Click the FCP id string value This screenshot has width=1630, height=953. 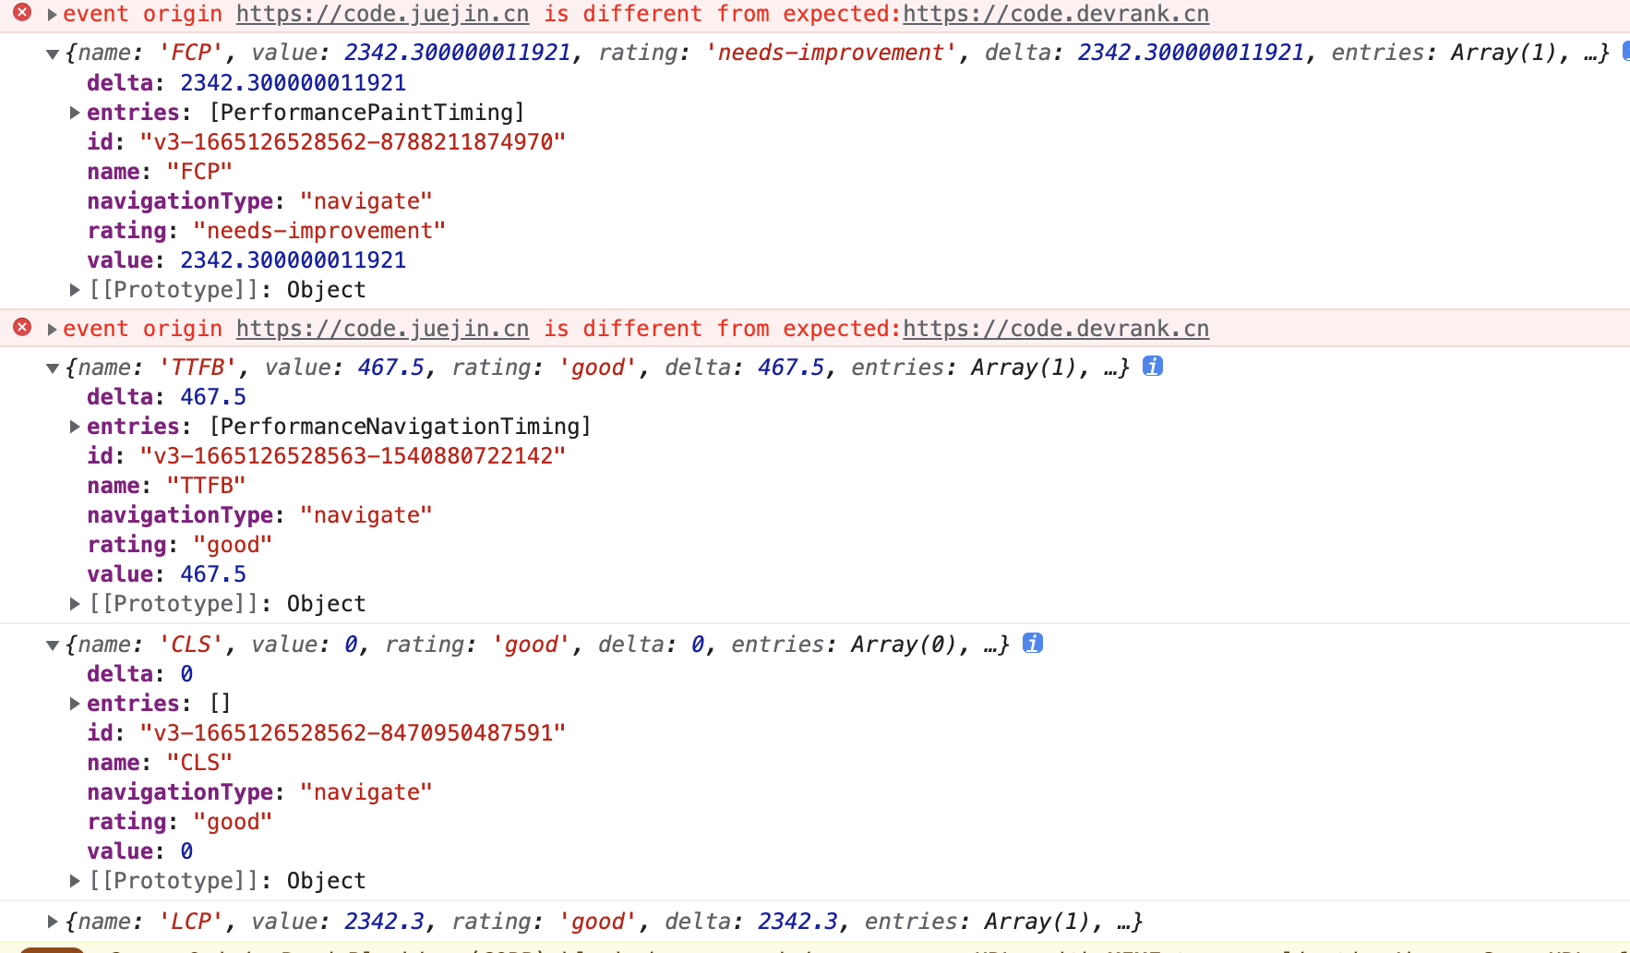click(352, 142)
